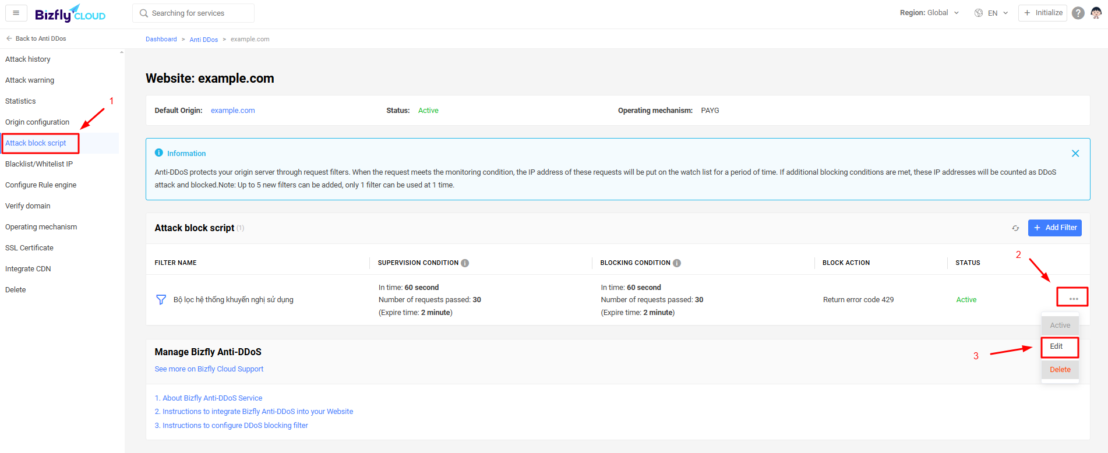This screenshot has width=1108, height=453.
Task: Open the hamburger menu icon
Action: pos(16,13)
